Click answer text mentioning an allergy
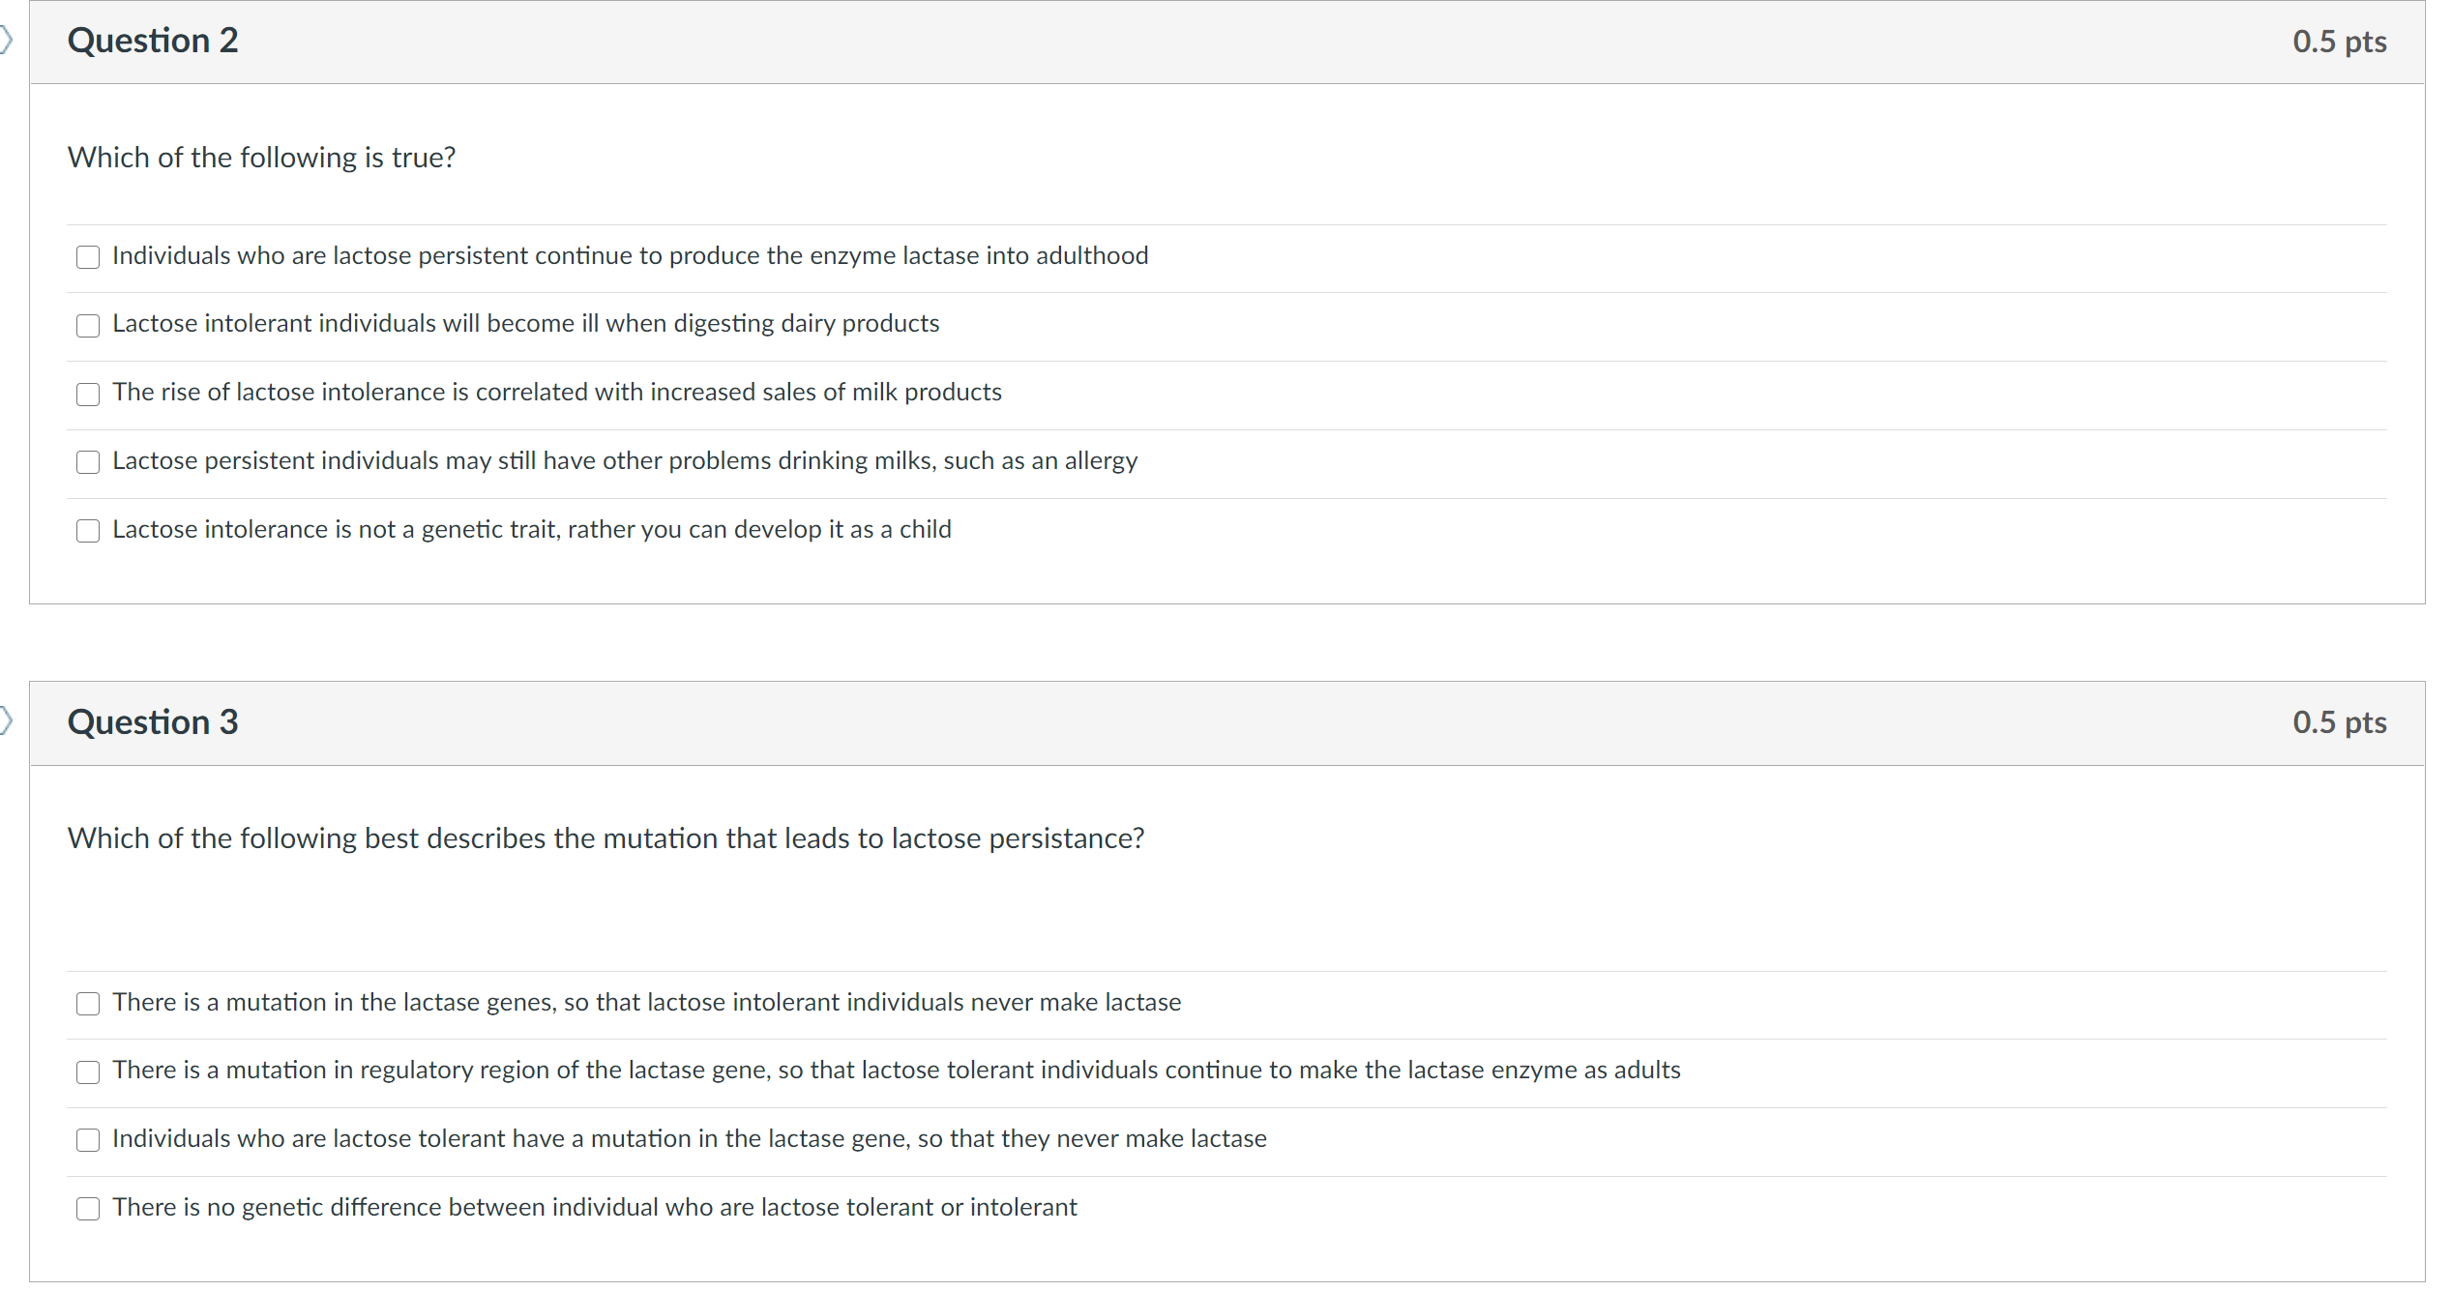 [1083, 460]
